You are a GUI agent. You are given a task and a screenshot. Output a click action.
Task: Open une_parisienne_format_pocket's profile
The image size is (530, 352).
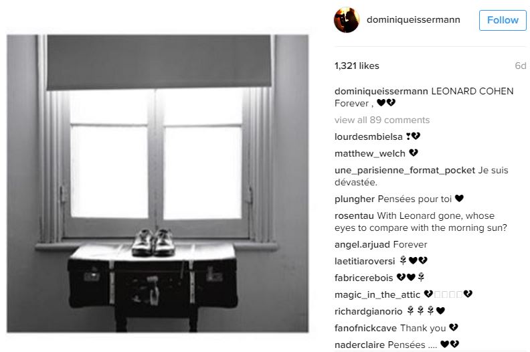pyautogui.click(x=405, y=170)
